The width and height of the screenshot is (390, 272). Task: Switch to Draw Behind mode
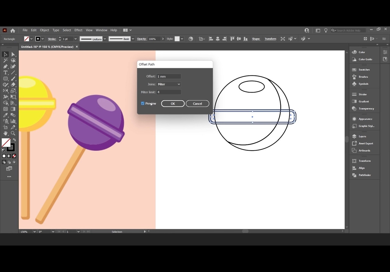point(9,162)
